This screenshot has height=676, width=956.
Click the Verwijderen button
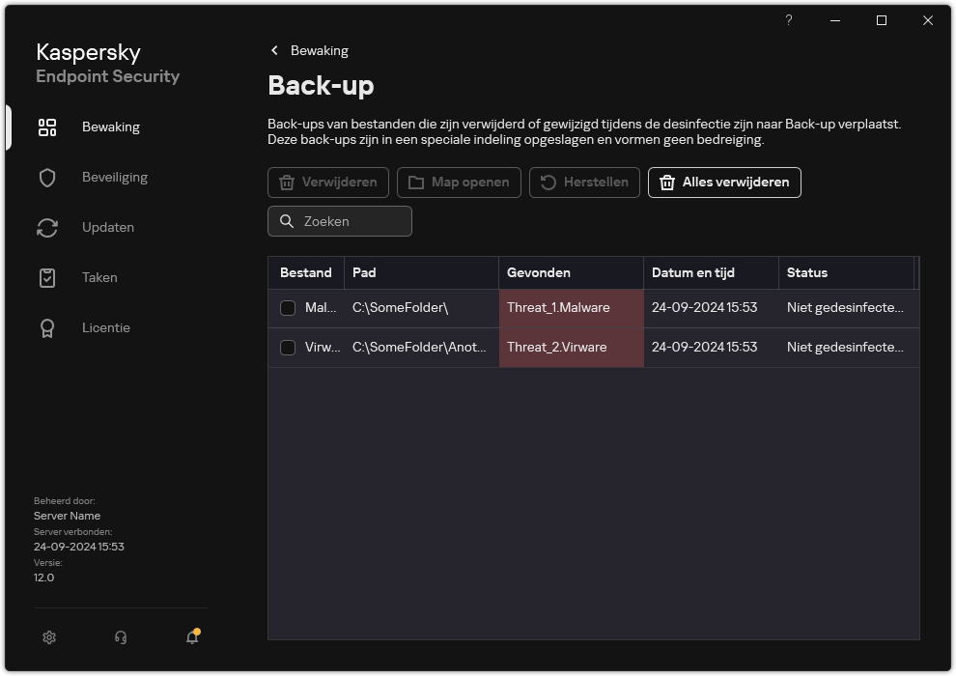pyautogui.click(x=328, y=183)
